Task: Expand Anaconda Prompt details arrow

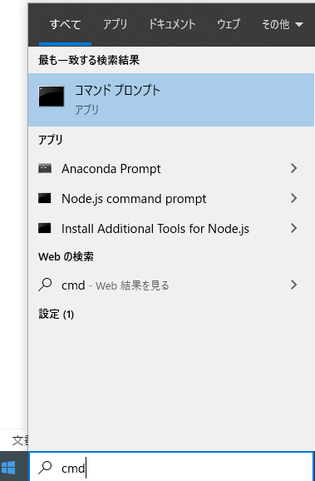Action: (x=294, y=168)
